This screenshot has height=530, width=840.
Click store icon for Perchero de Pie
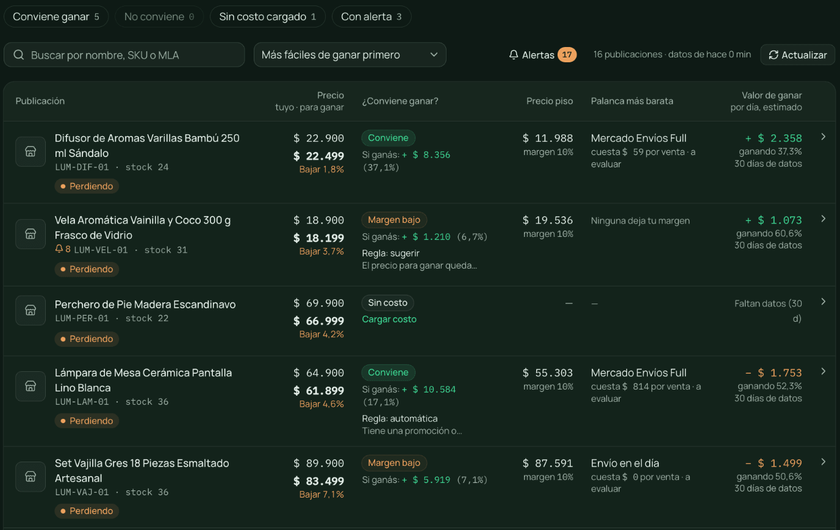(x=31, y=310)
